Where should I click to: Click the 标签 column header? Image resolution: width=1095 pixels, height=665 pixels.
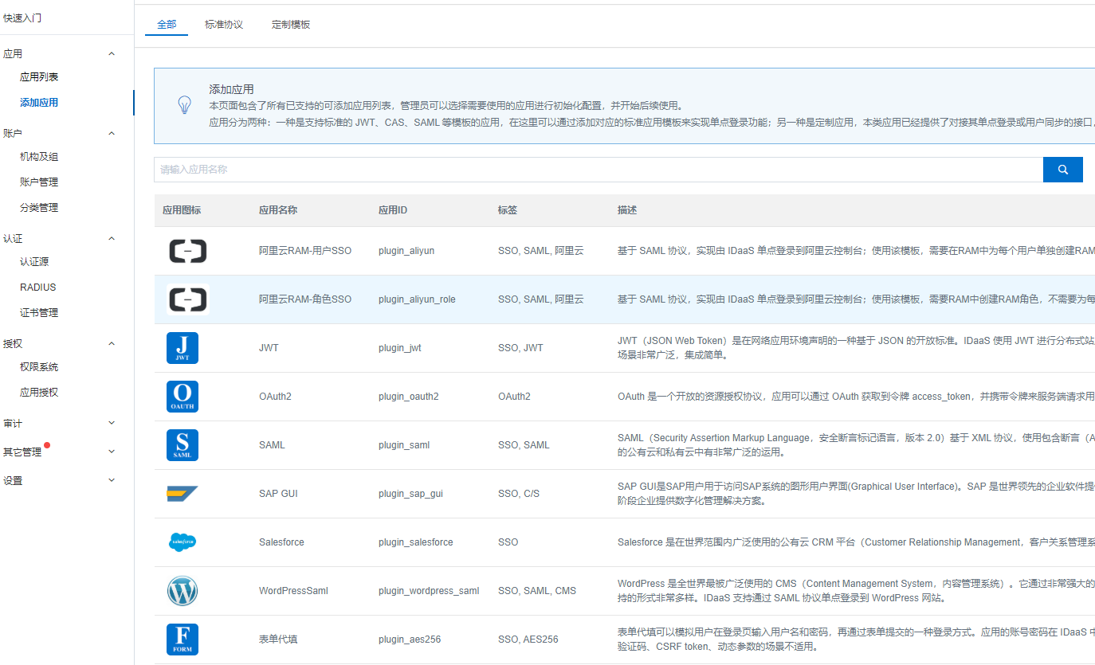point(508,210)
